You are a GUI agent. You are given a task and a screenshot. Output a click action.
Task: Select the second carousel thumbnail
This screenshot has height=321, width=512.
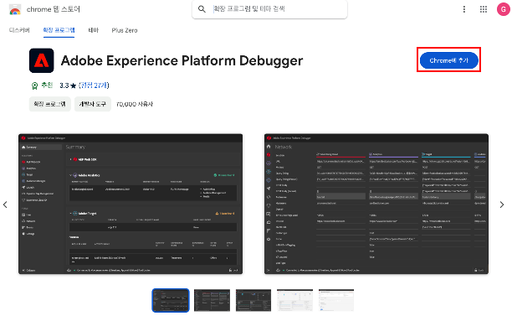(x=212, y=300)
